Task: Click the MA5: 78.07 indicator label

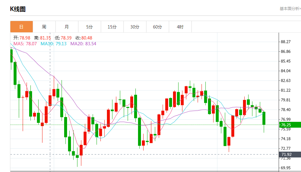Action: (24, 44)
